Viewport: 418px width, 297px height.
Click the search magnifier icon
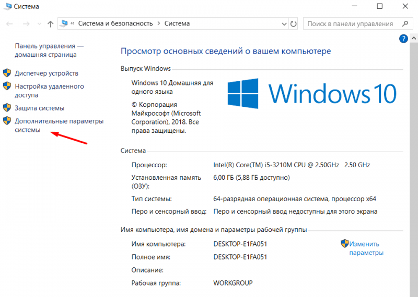point(405,23)
